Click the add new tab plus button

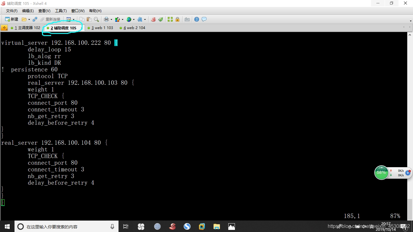click(x=4, y=28)
